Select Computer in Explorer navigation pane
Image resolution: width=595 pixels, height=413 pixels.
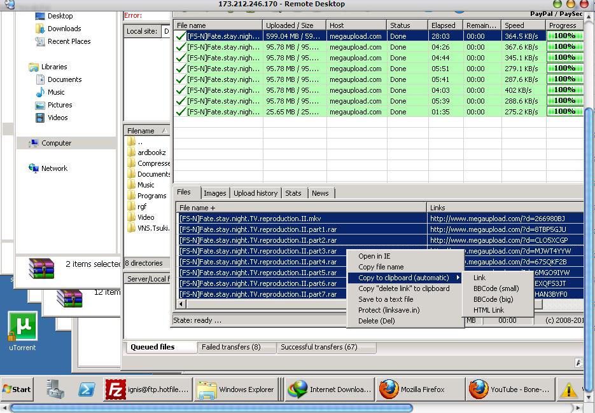pos(50,143)
